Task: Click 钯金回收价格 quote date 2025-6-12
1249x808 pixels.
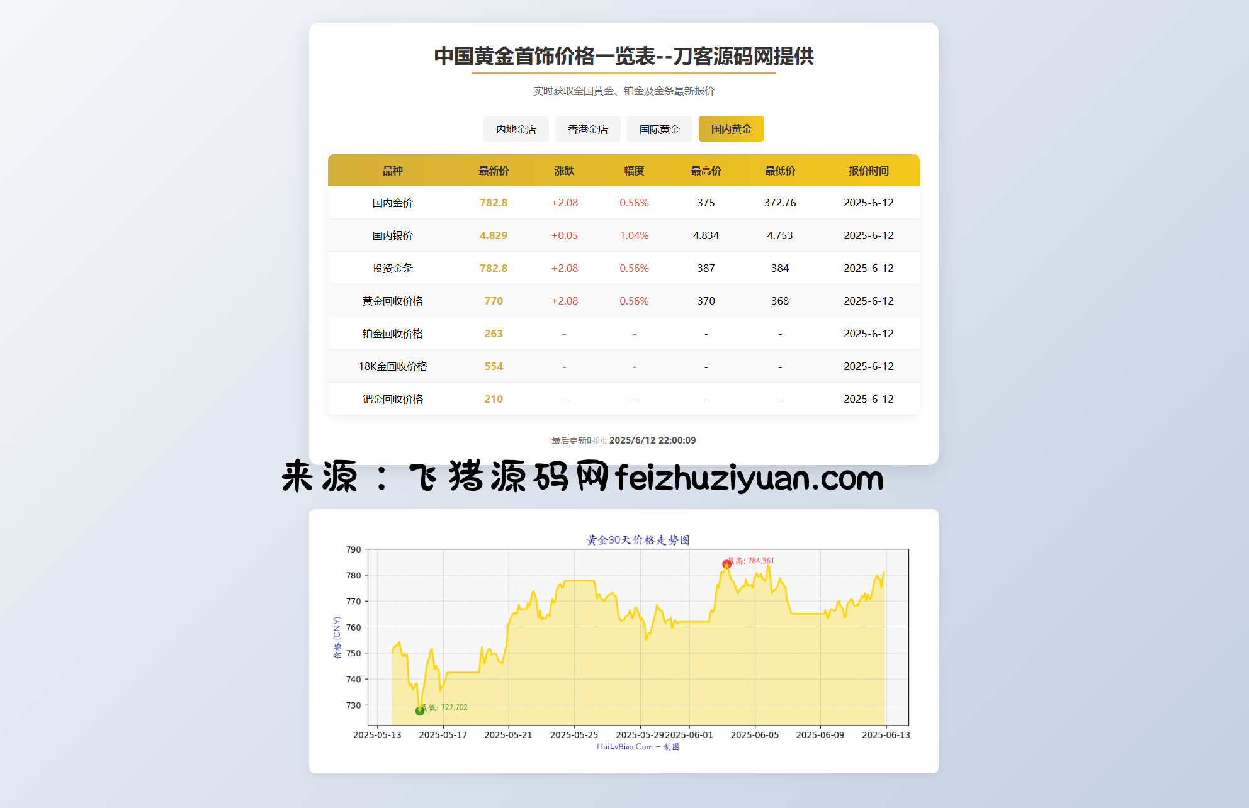Action: (x=868, y=399)
